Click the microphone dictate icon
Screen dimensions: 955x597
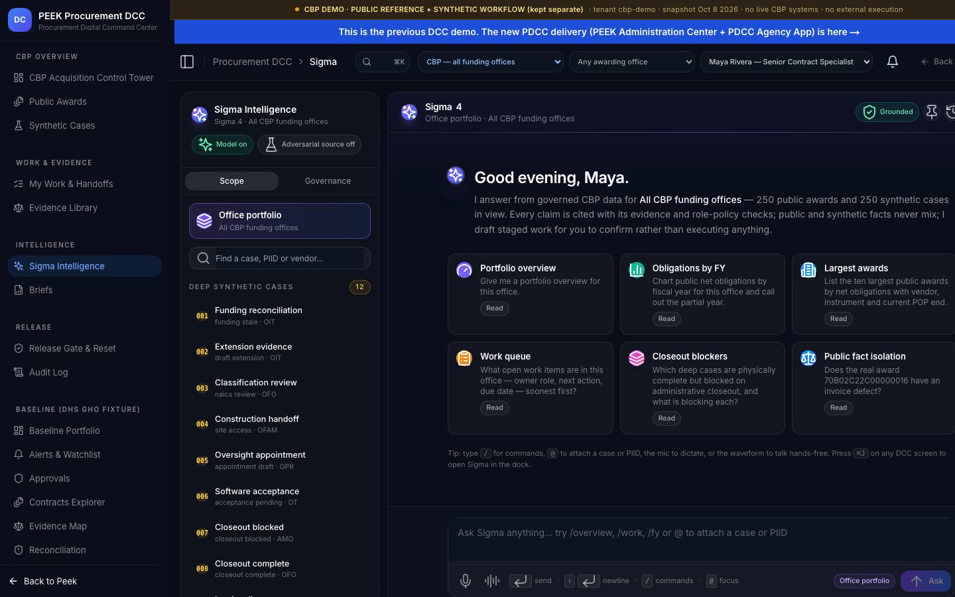(x=466, y=581)
